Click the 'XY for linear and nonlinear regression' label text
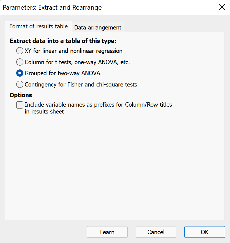Viewport: 230px width, 243px height. (73, 51)
